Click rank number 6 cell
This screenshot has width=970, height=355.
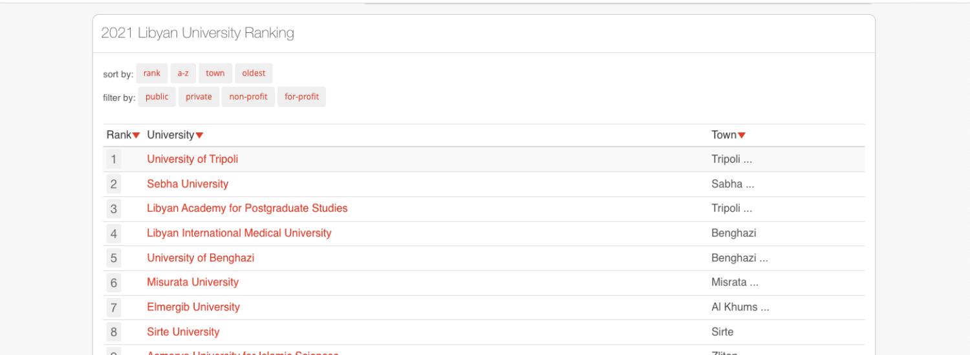point(113,282)
